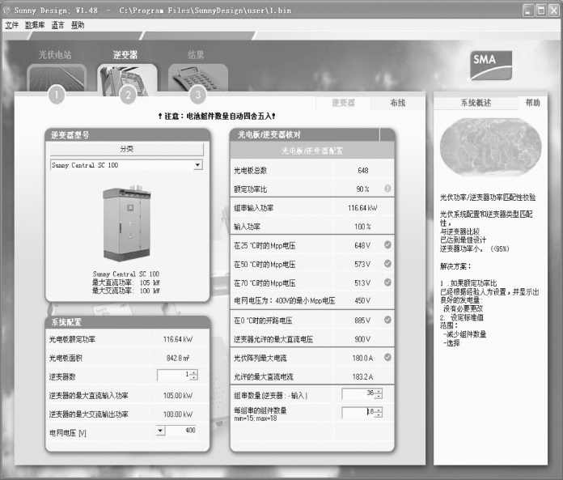This screenshot has width=563, height=480.
Task: Open the 语言 menu
Action: click(x=57, y=25)
